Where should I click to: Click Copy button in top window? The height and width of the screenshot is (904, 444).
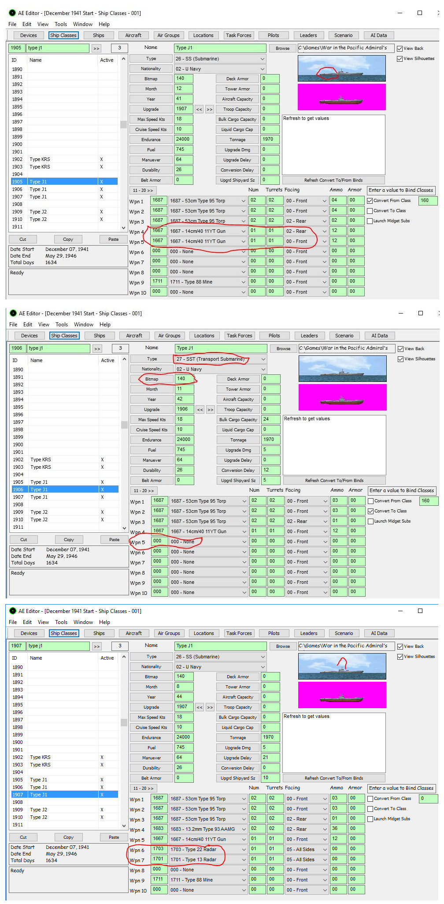(68, 239)
